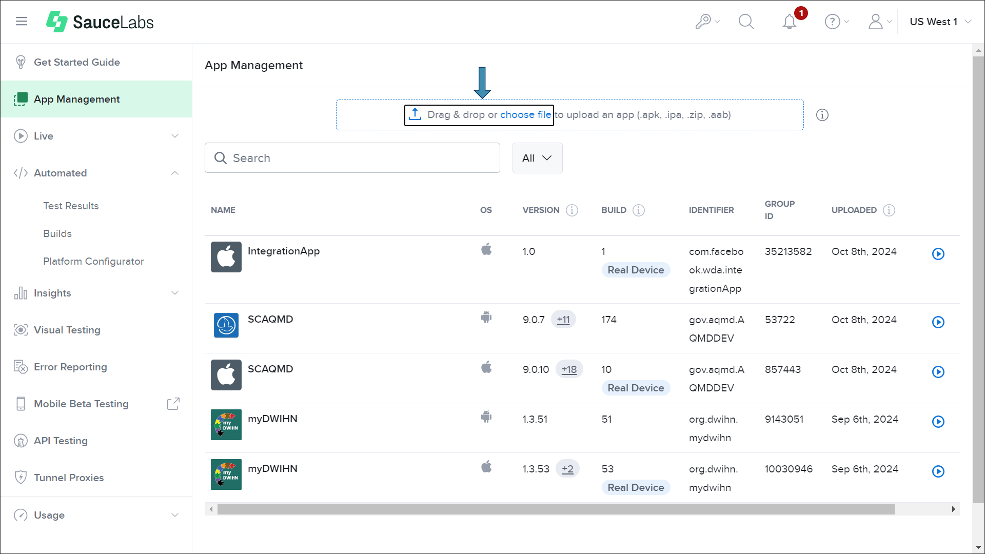Open the access key menu icon

tap(707, 22)
